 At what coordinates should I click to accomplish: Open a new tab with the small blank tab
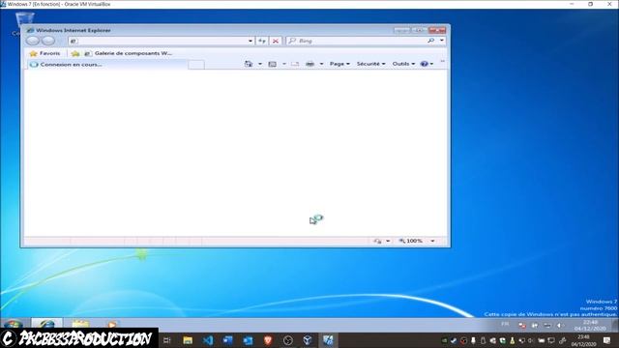(196, 65)
